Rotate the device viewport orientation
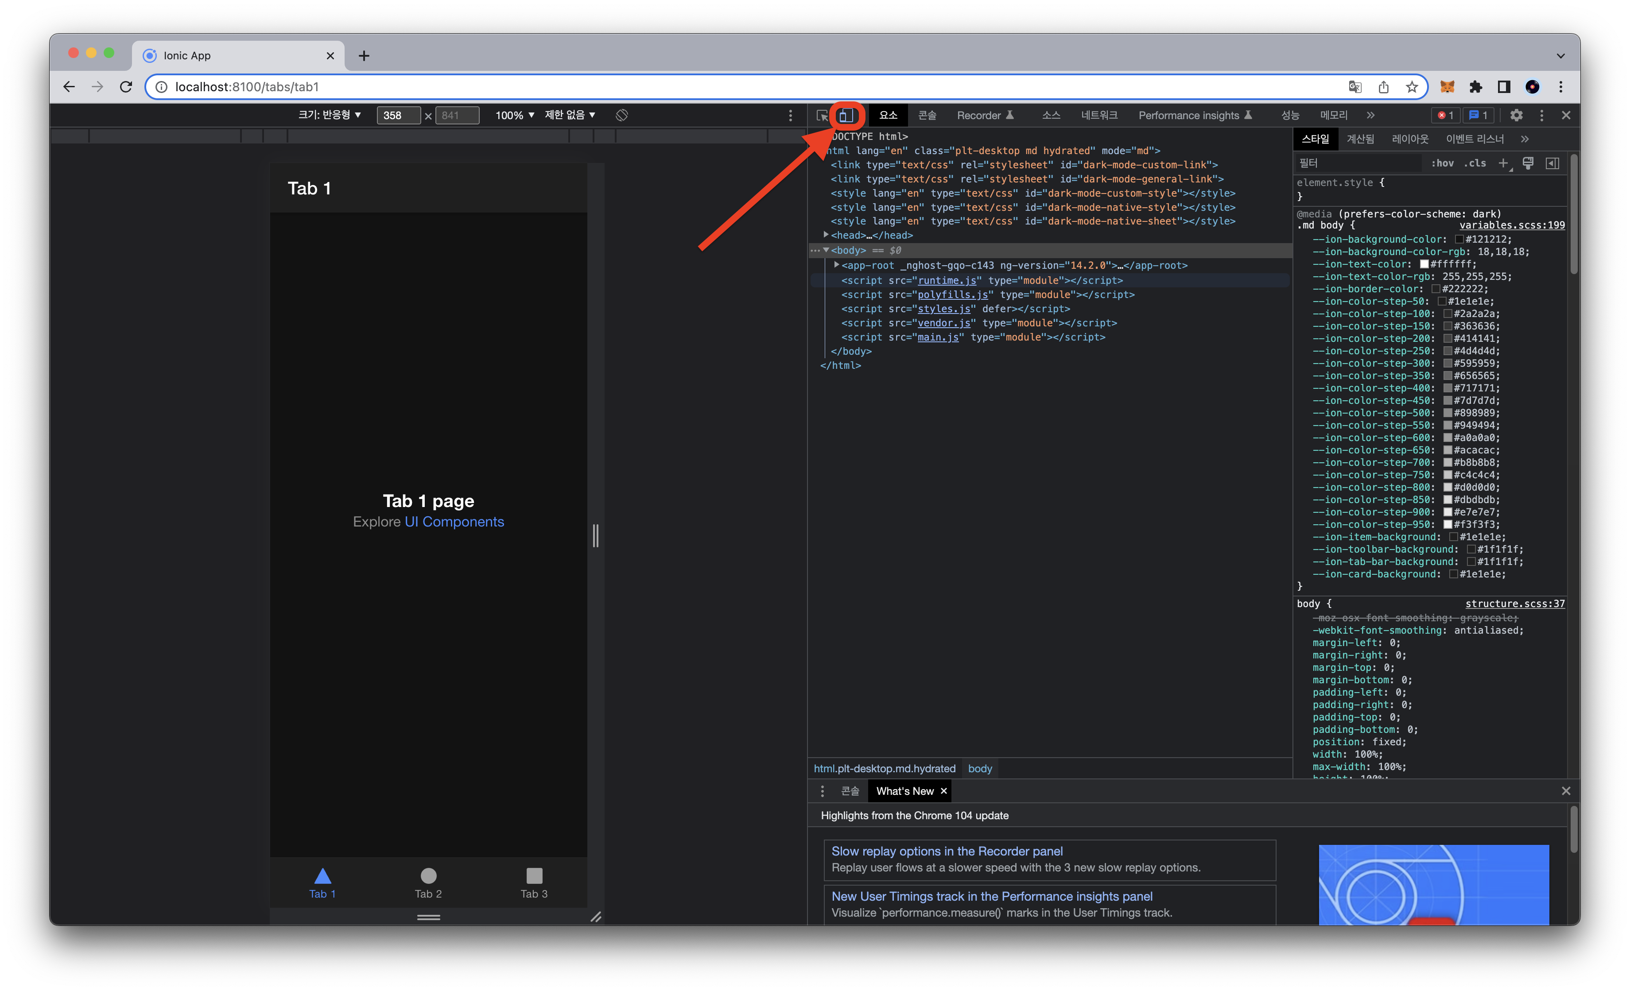The width and height of the screenshot is (1630, 991). [x=621, y=115]
